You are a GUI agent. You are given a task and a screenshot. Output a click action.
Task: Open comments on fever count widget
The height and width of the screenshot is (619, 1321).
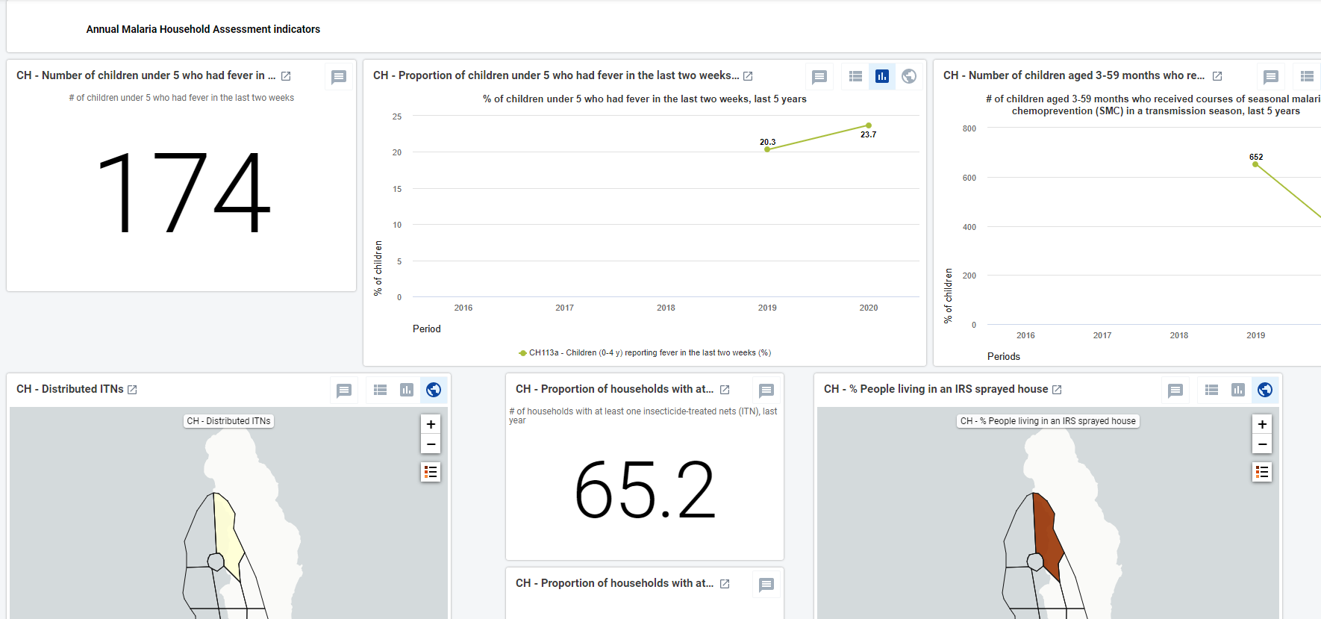point(339,77)
